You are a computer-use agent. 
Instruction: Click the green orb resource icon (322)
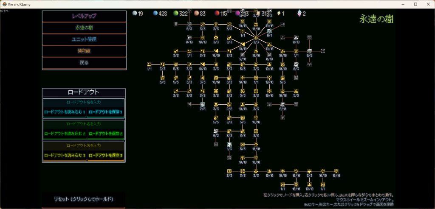[175, 14]
